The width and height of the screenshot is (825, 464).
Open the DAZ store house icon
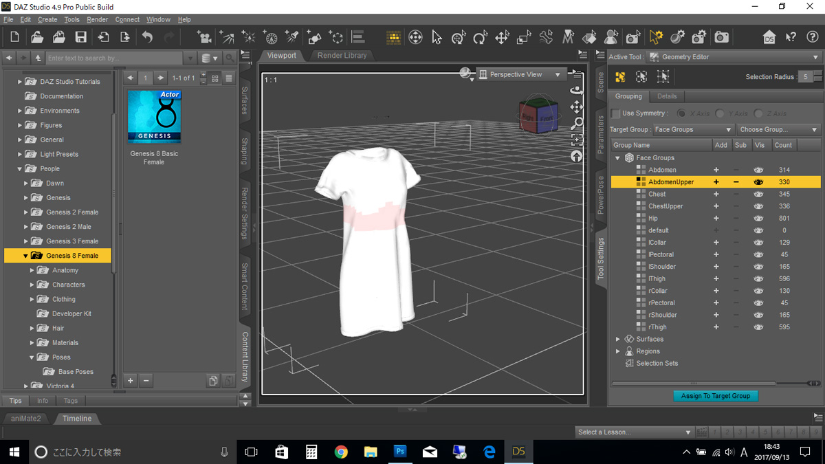[x=769, y=37]
